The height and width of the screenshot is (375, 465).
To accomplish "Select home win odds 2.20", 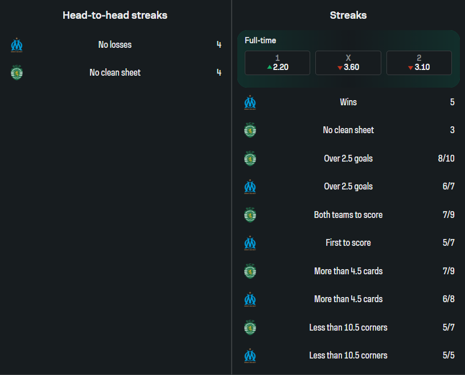I will pos(277,63).
